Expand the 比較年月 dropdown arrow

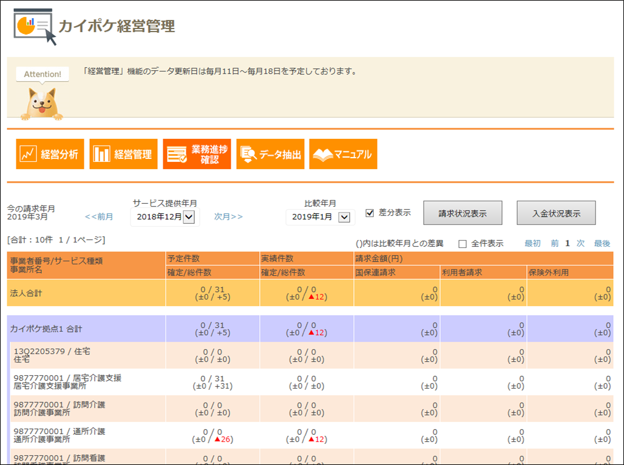344,218
